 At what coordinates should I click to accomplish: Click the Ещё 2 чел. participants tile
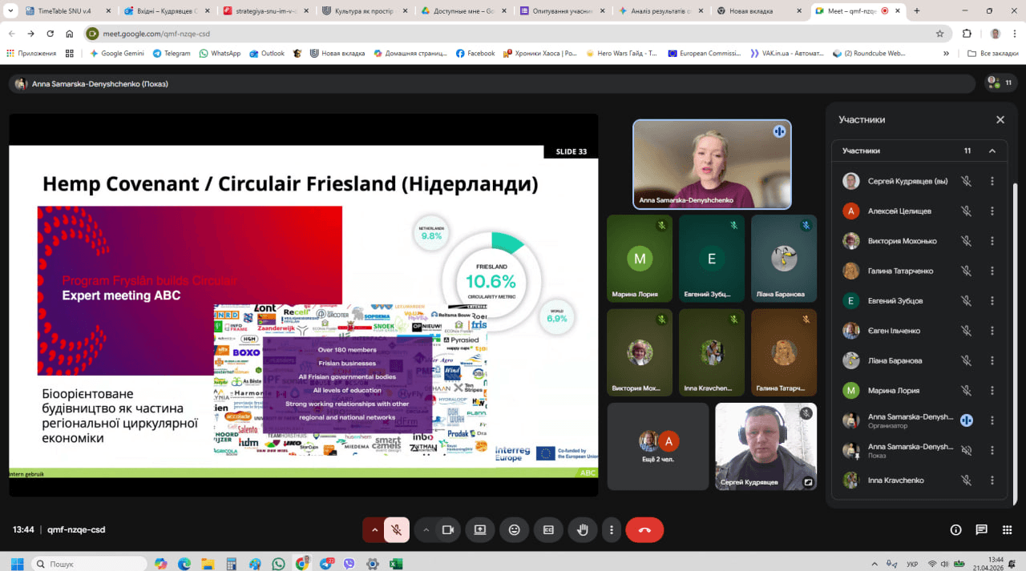(x=658, y=446)
